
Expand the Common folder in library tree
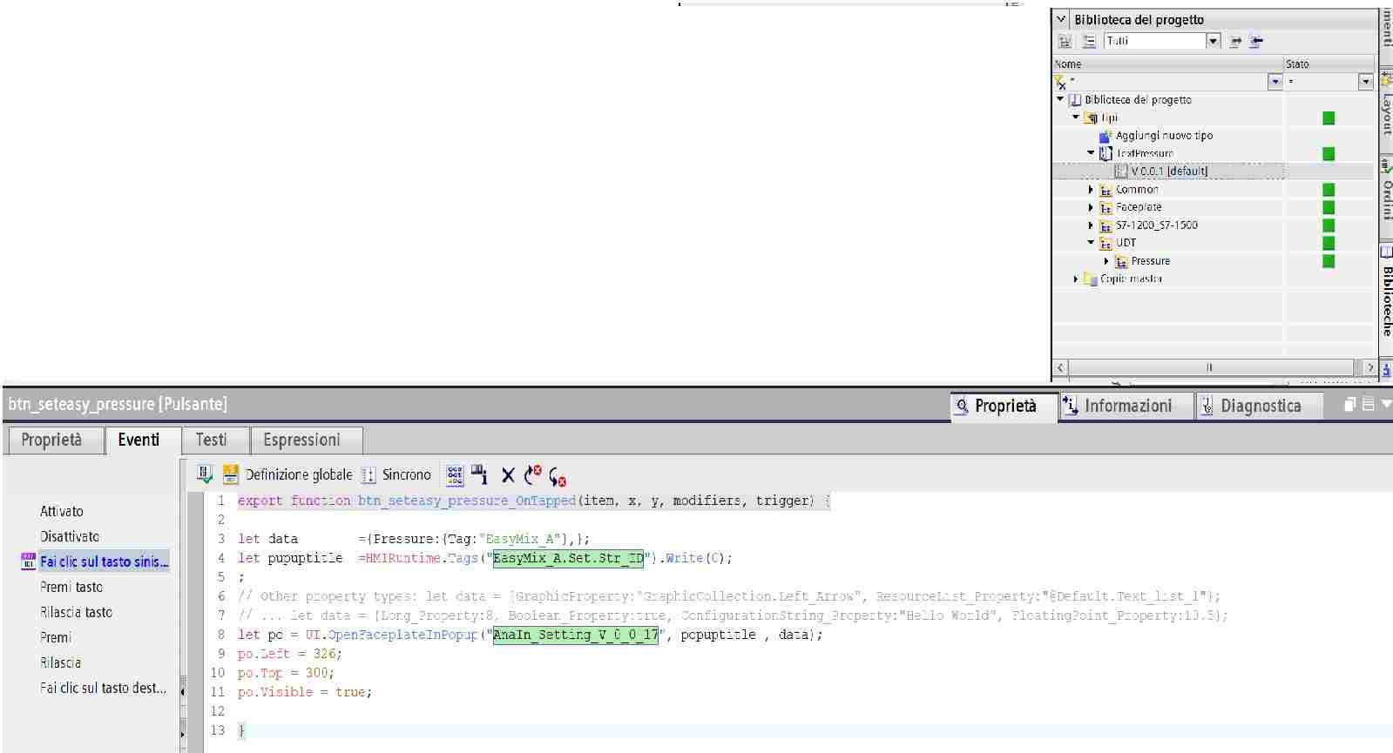[1091, 190]
